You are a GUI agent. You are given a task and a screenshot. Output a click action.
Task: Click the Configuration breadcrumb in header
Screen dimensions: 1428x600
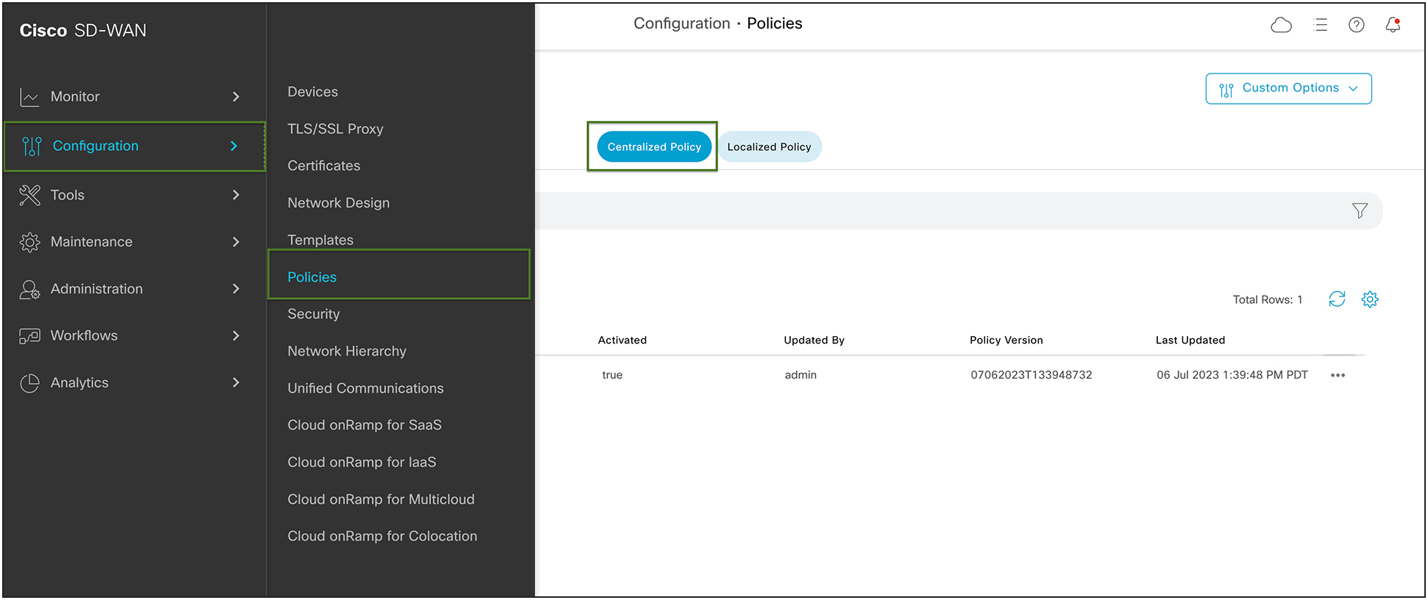[682, 24]
